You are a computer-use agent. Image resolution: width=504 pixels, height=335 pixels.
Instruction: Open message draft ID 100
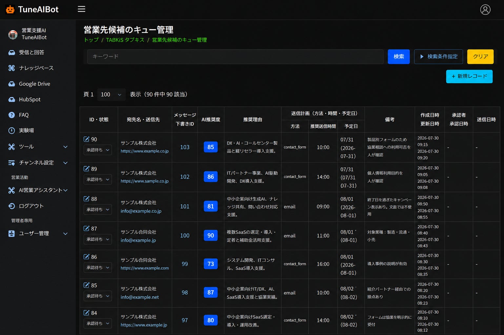pos(185,236)
